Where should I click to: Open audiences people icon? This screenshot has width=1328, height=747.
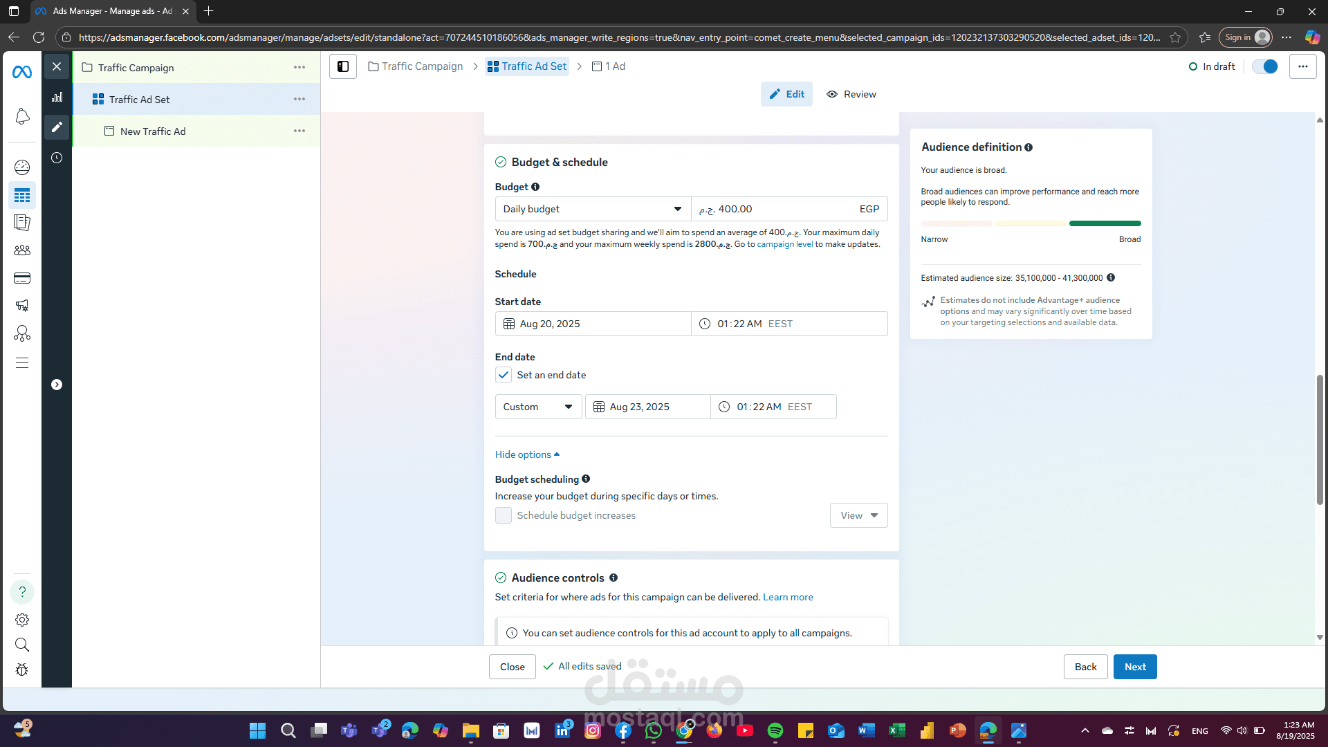[22, 250]
